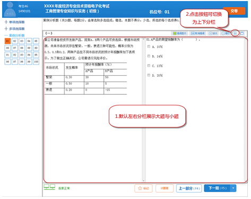251x199 pixels.
Task: Click the 放大 zoom in tool
Action: point(213,33)
